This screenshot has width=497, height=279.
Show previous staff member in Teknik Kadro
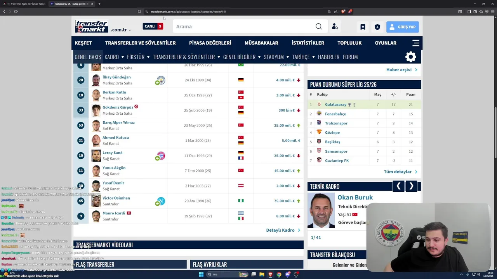[398, 186]
